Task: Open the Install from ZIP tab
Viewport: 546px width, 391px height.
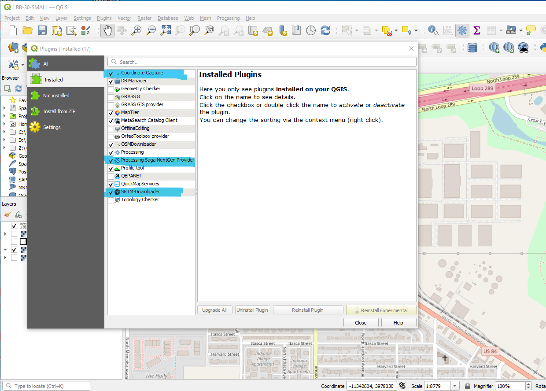Action: (66, 111)
